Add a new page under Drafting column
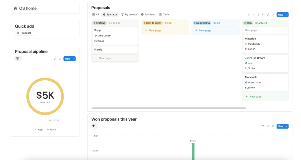This screenshot has width=301, height=160. pos(115,58)
